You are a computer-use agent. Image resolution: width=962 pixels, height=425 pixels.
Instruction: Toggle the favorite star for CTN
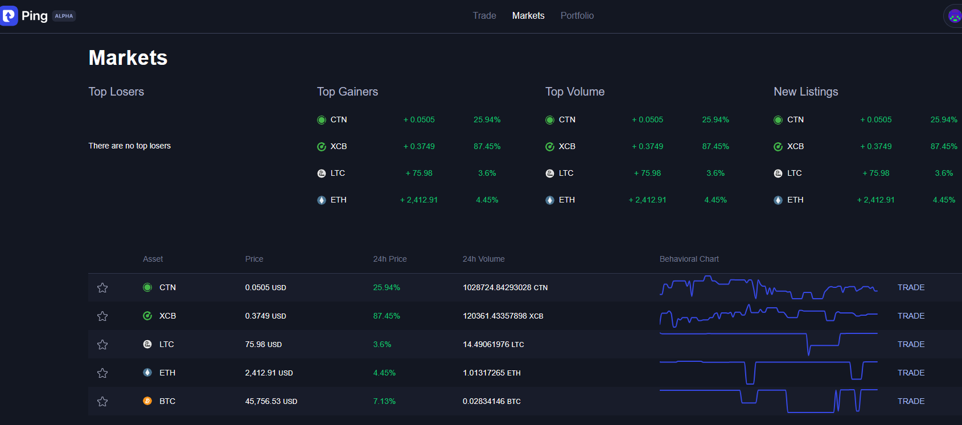tap(102, 288)
